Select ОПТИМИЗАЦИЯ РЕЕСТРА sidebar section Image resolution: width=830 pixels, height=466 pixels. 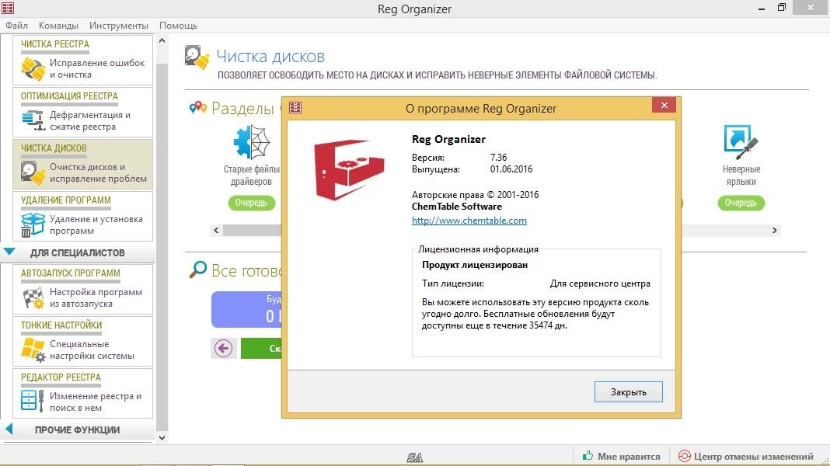pos(69,96)
